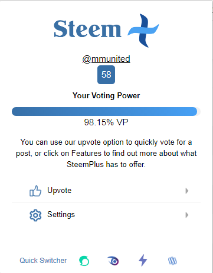Click the voting power progress bar
Image resolution: width=213 pixels, height=273 pixels.
click(x=106, y=111)
